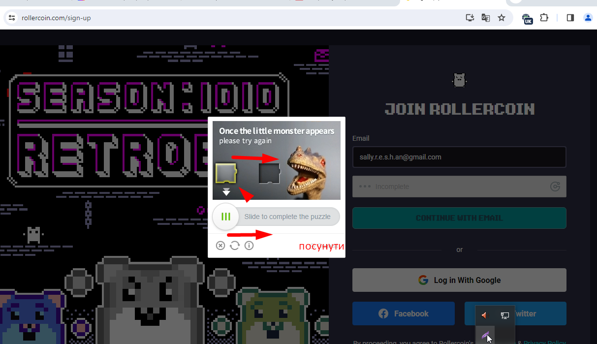Open the Chrome profile avatar
The width and height of the screenshot is (597, 344).
point(588,18)
